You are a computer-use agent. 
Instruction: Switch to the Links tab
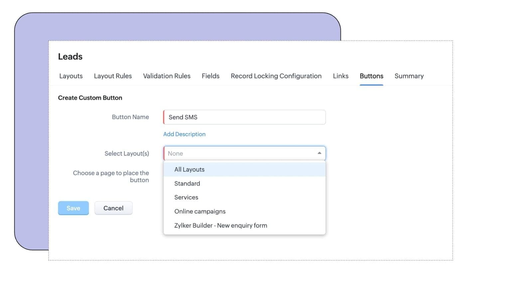340,76
